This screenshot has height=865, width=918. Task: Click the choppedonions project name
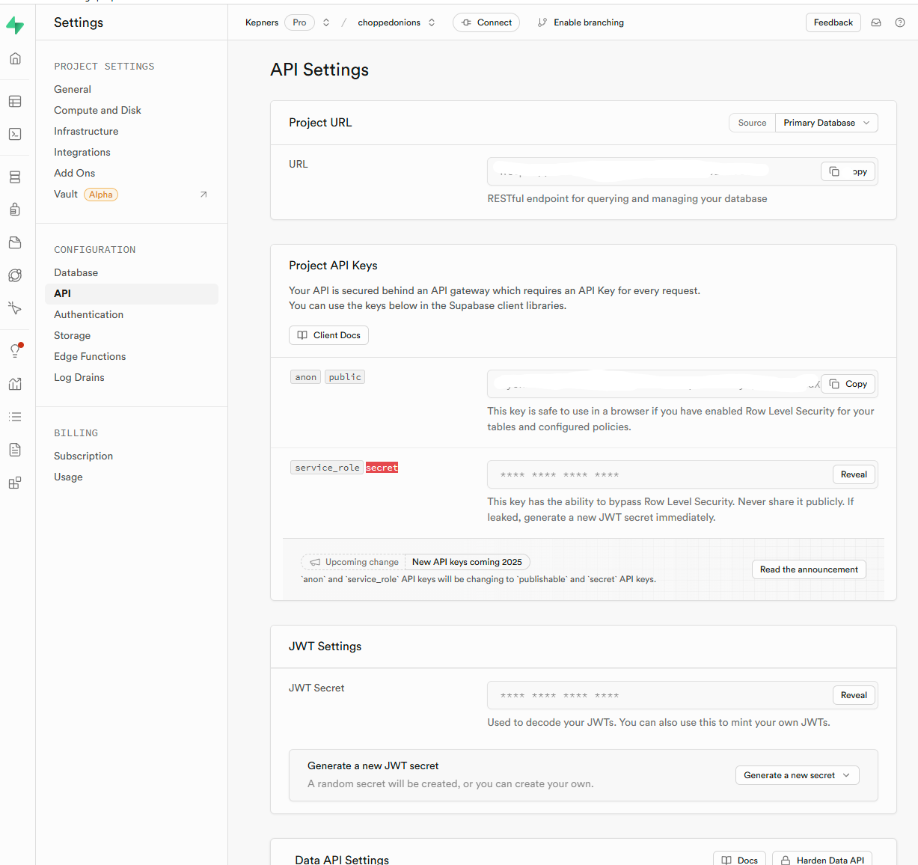[x=389, y=22]
